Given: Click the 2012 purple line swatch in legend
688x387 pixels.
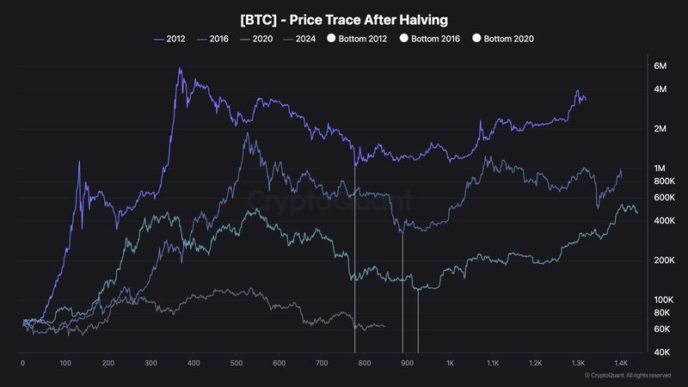Looking at the screenshot, I should coord(158,40).
